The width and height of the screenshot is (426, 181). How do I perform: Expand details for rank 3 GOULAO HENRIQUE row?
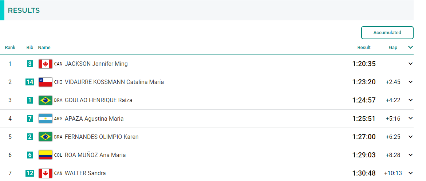pyautogui.click(x=410, y=100)
